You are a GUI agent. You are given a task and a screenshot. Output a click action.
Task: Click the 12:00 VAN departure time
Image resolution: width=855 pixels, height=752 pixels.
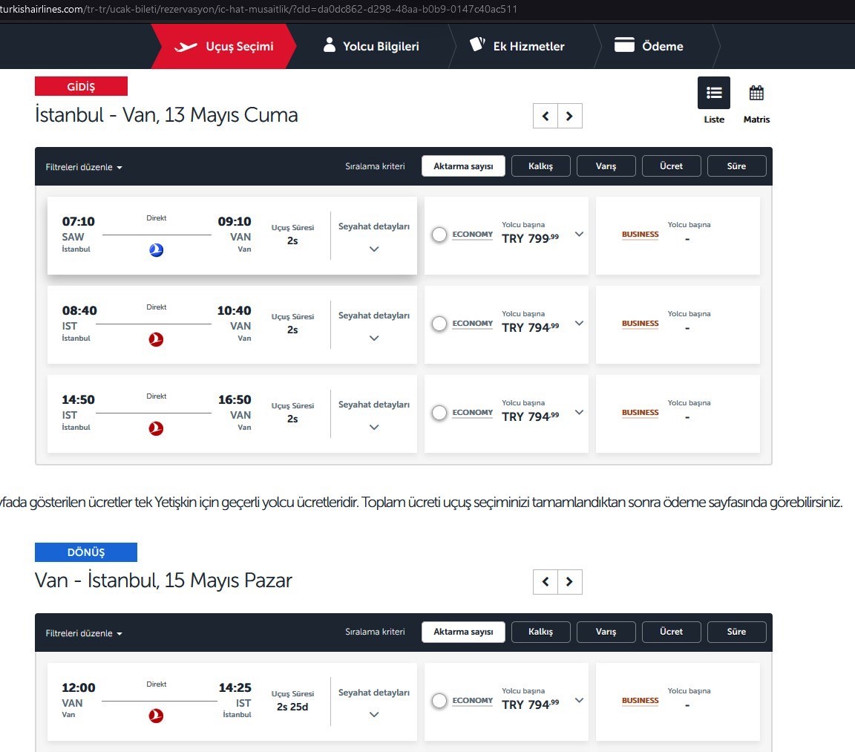click(x=79, y=687)
